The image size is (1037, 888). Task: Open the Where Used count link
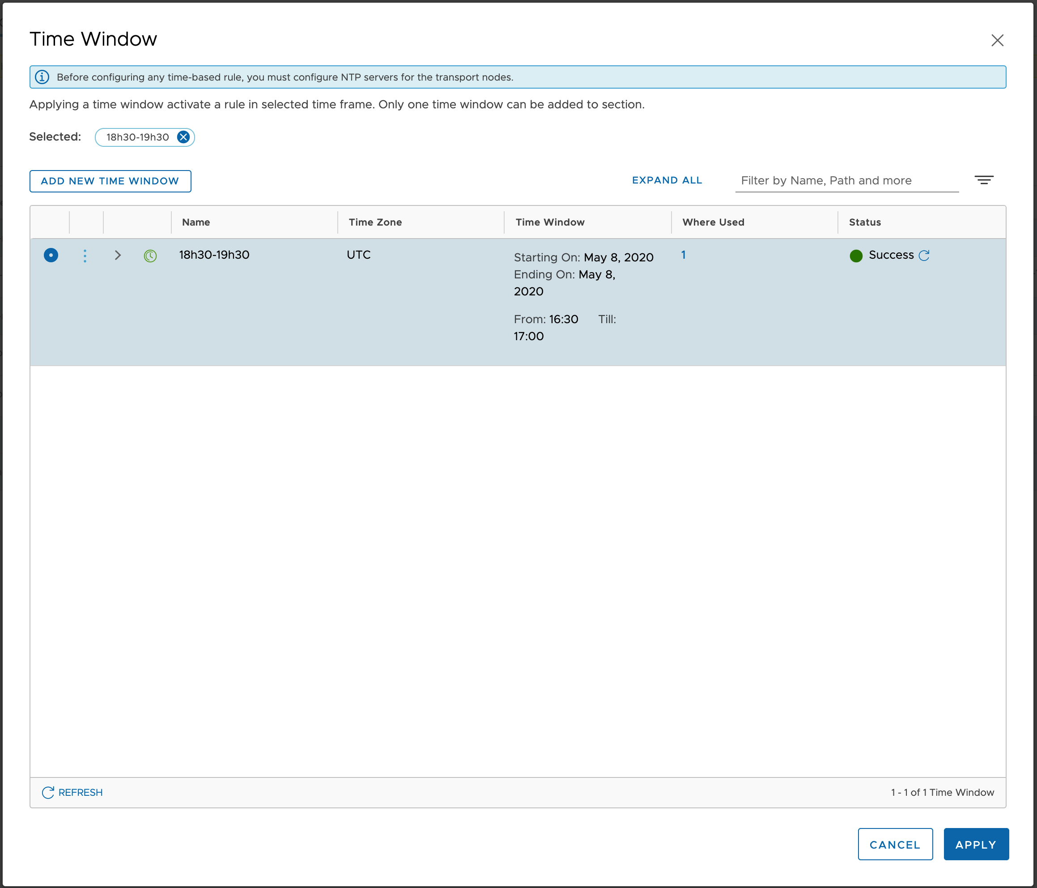pos(683,255)
